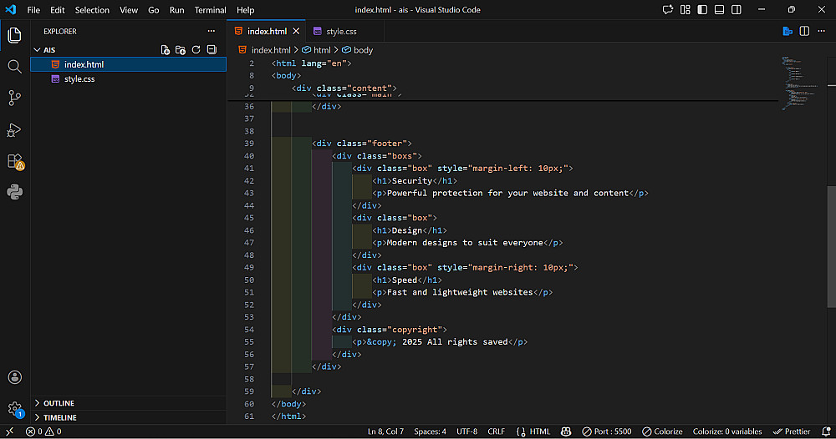Collapse all folders in Explorer

point(212,50)
